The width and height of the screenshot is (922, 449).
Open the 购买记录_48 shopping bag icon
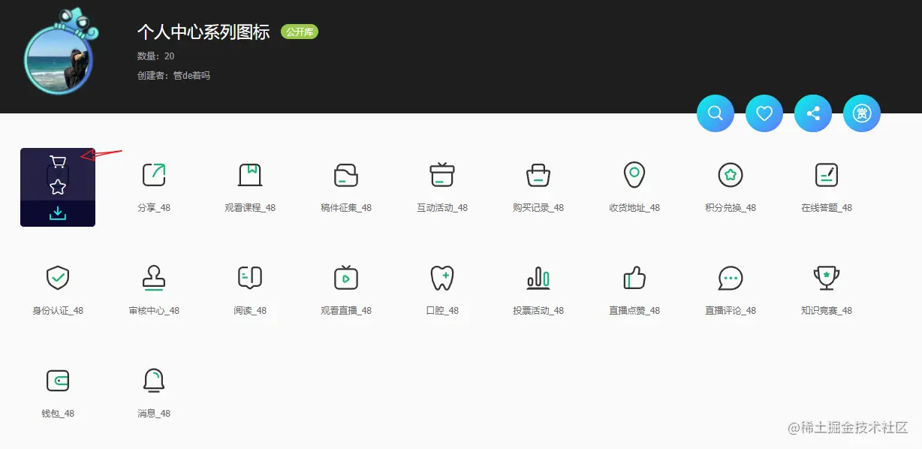538,174
